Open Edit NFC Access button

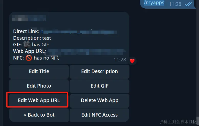99,115
